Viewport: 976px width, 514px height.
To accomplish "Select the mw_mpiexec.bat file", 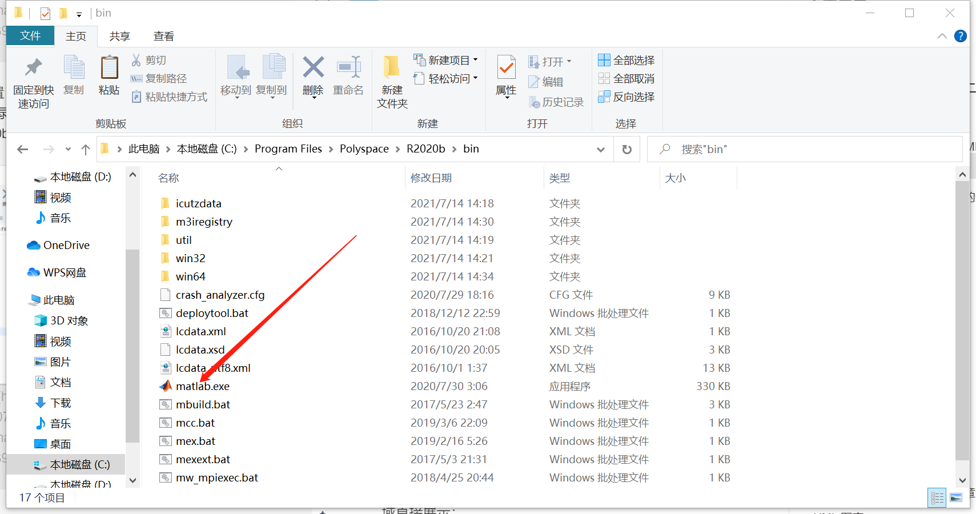I will [x=216, y=477].
